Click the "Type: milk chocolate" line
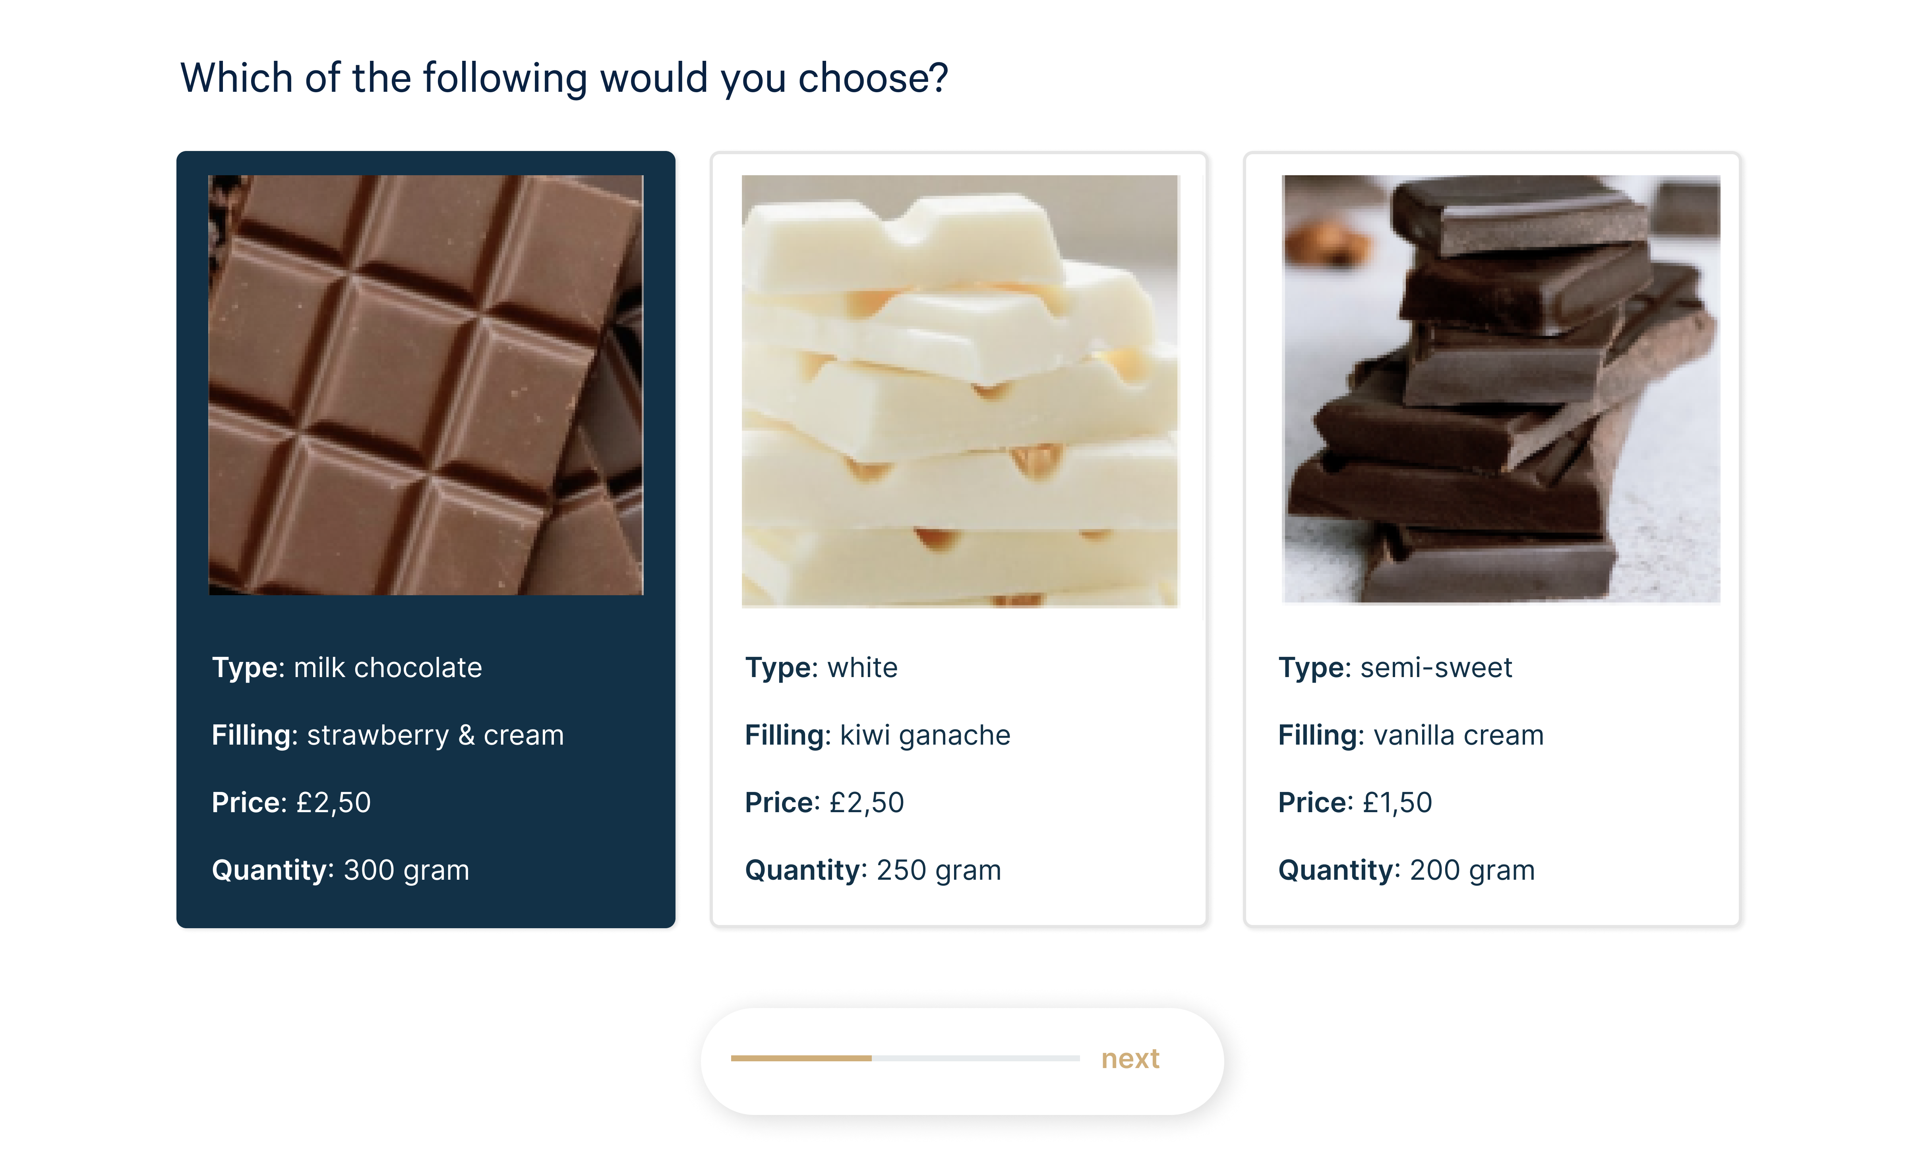Screen dimensions: 1922x1167 pos(347,668)
